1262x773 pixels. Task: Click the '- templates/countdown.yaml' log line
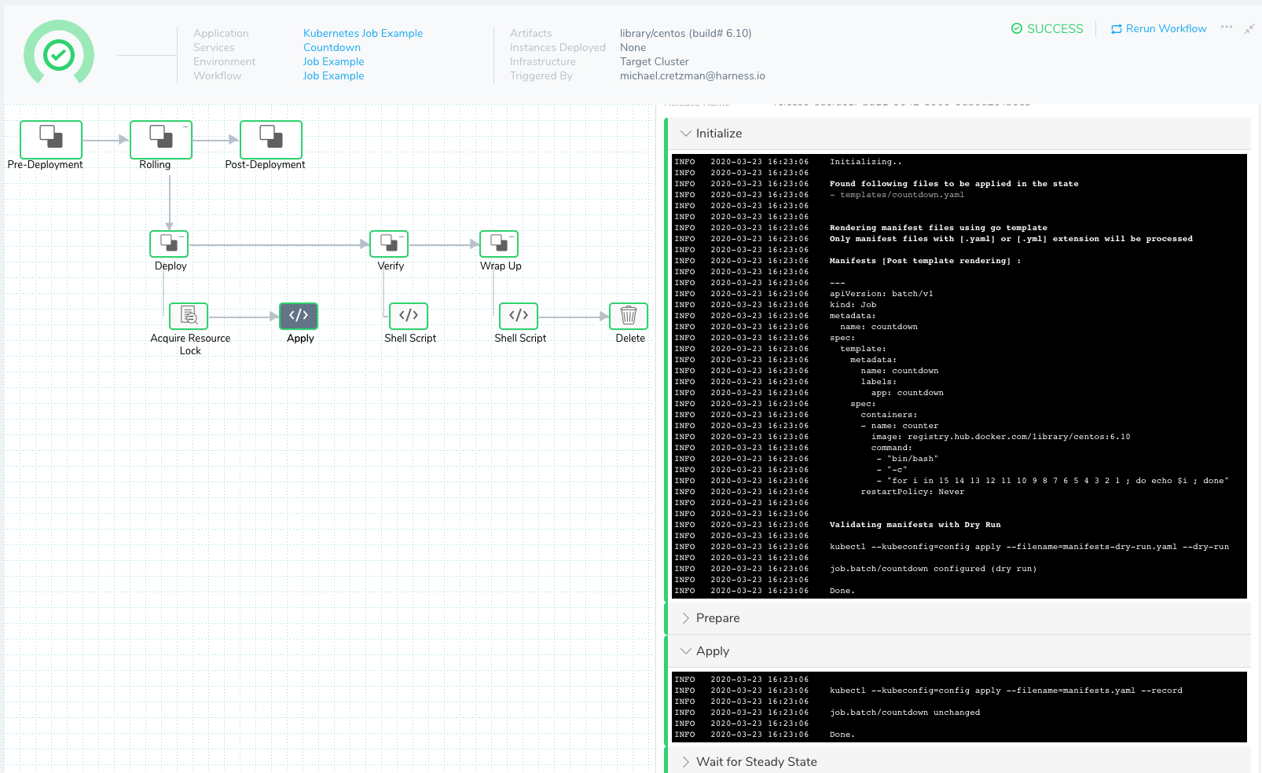[897, 195]
